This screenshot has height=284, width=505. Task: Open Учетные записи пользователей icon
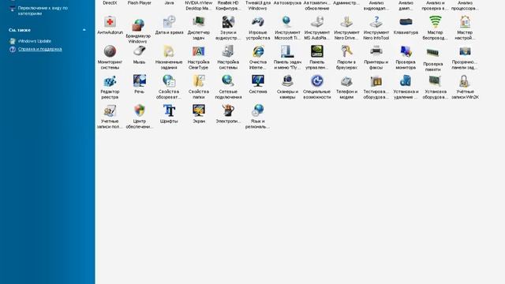[110, 110]
